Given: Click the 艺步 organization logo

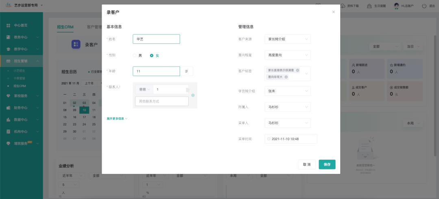Looking at the screenshot, I should (x=9, y=5).
